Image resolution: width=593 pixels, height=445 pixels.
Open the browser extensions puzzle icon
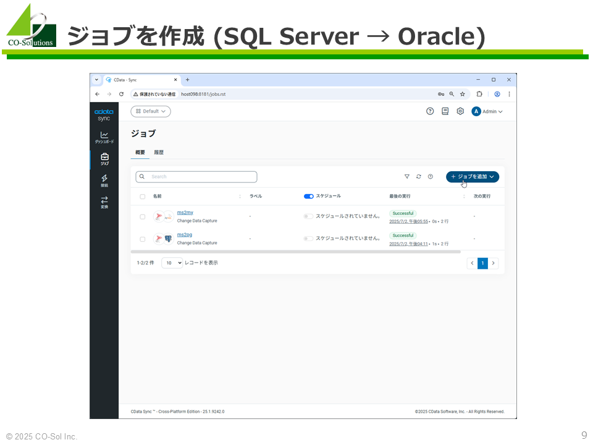pyautogui.click(x=479, y=94)
